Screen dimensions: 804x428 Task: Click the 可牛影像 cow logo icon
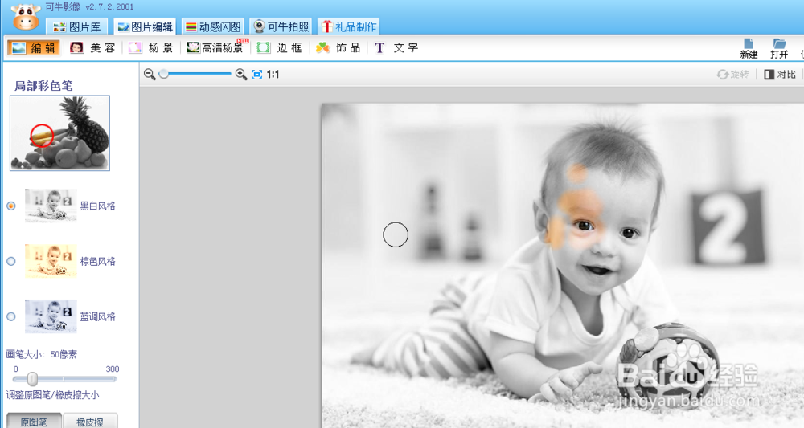(26, 16)
